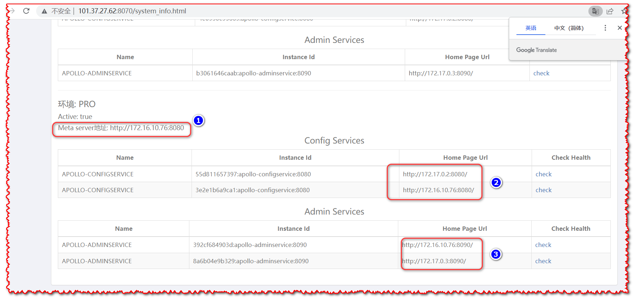Check health of 8a6b04e9b329 admin service
This screenshot has width=635, height=300.
pos(543,261)
